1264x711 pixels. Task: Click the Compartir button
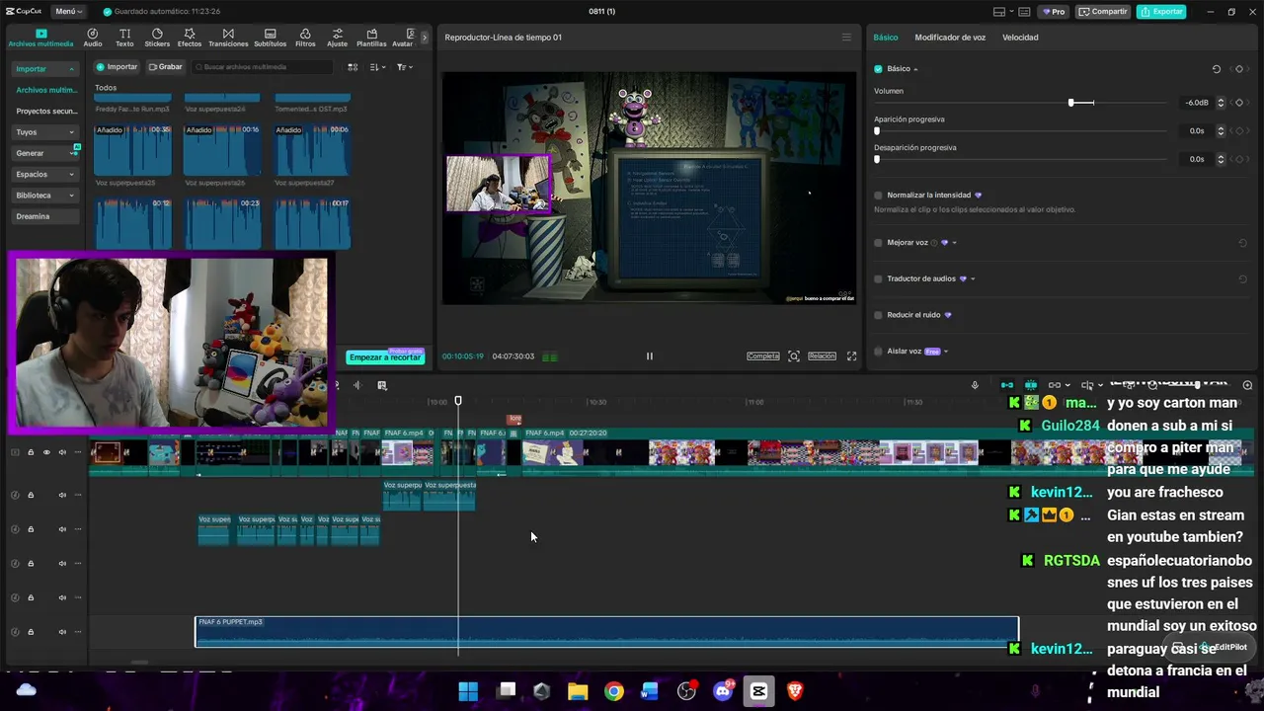click(1103, 12)
